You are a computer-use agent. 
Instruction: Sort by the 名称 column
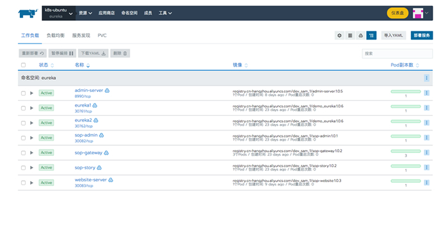coord(83,65)
